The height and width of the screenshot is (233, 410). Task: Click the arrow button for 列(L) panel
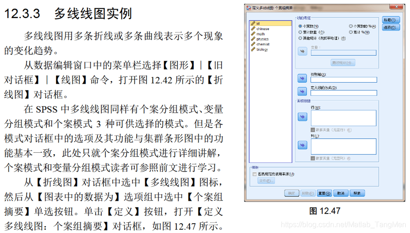pyautogui.click(x=302, y=145)
